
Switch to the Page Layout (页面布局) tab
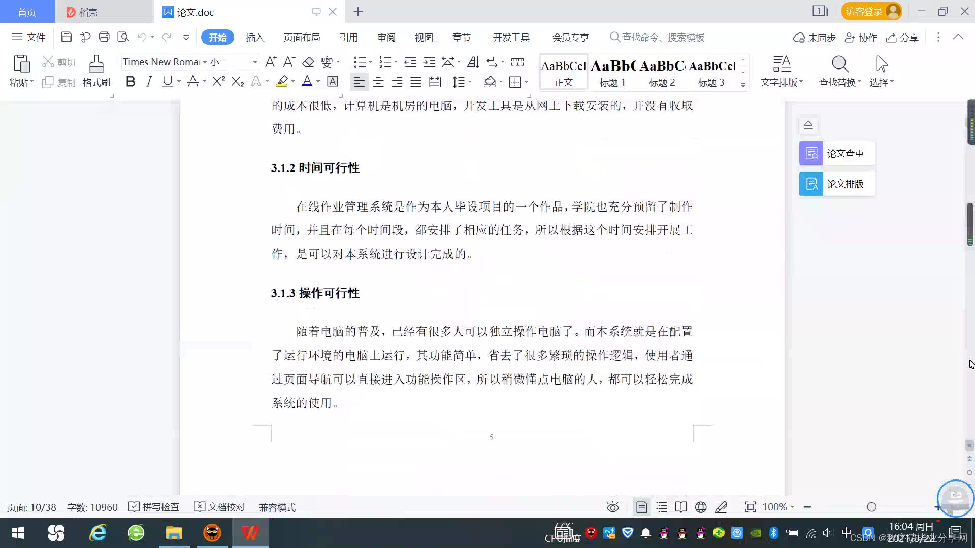click(302, 38)
